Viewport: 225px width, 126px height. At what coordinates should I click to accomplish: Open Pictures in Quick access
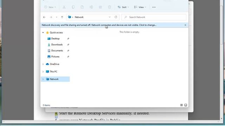coord(55,57)
